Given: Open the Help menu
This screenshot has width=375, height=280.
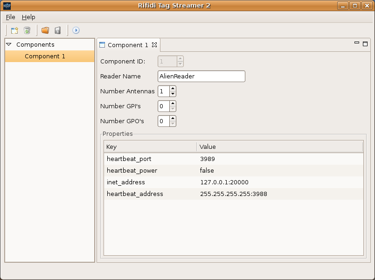Looking at the screenshot, I should tap(28, 17).
